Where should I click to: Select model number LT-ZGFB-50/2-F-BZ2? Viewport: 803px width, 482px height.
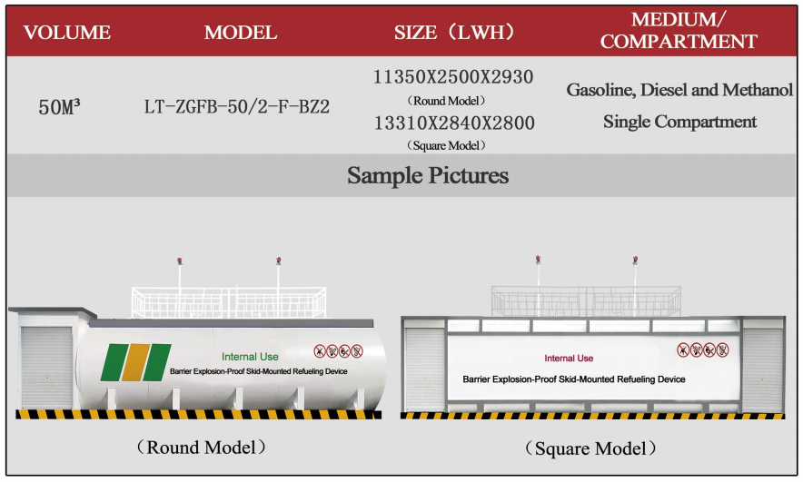pos(236,106)
